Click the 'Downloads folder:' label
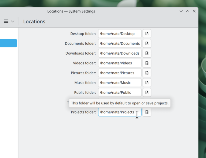The width and height of the screenshot is (206, 158). coord(81,53)
